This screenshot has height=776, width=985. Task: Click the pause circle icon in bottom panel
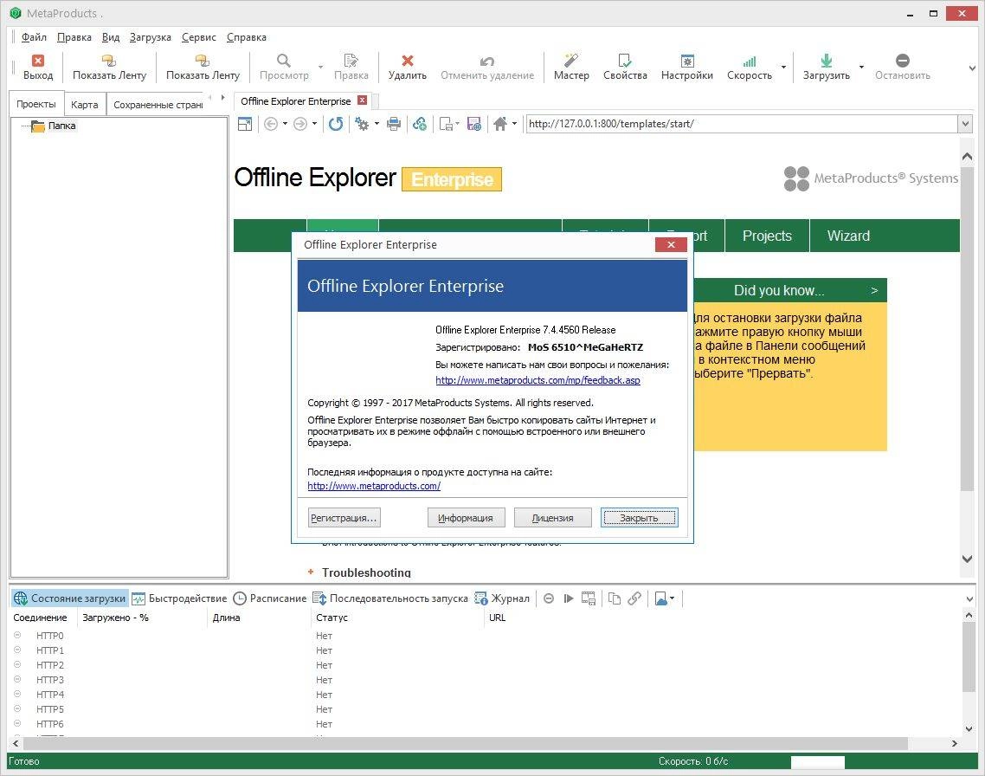549,598
